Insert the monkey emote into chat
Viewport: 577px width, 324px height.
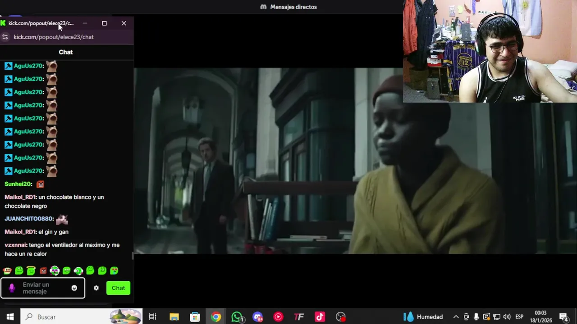[x=7, y=270]
